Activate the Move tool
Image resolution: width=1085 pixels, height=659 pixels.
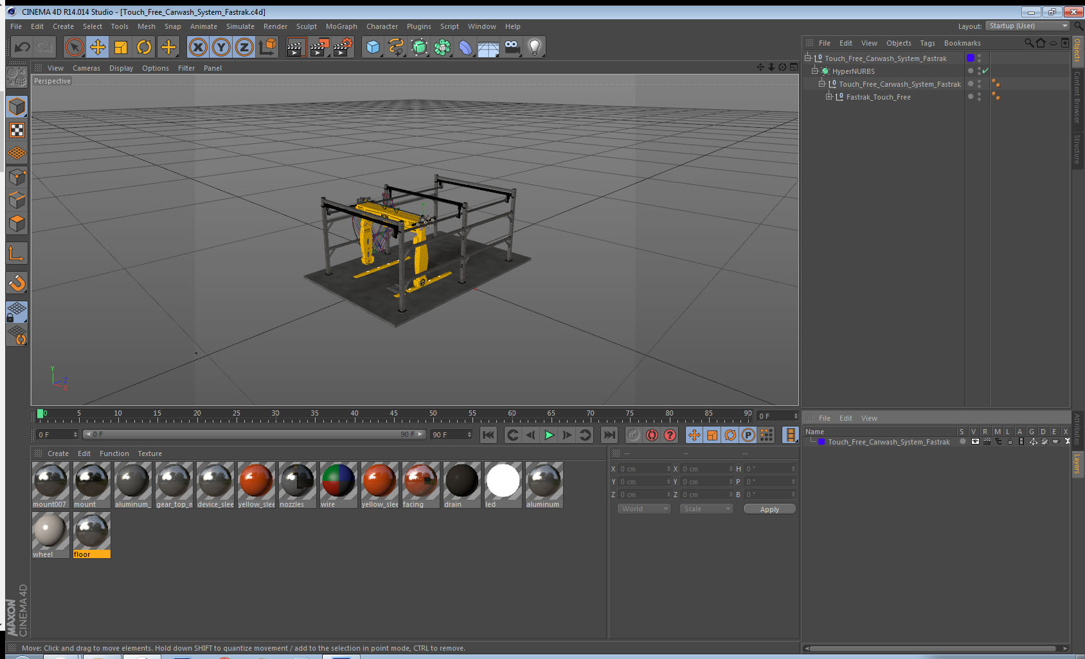pos(98,47)
